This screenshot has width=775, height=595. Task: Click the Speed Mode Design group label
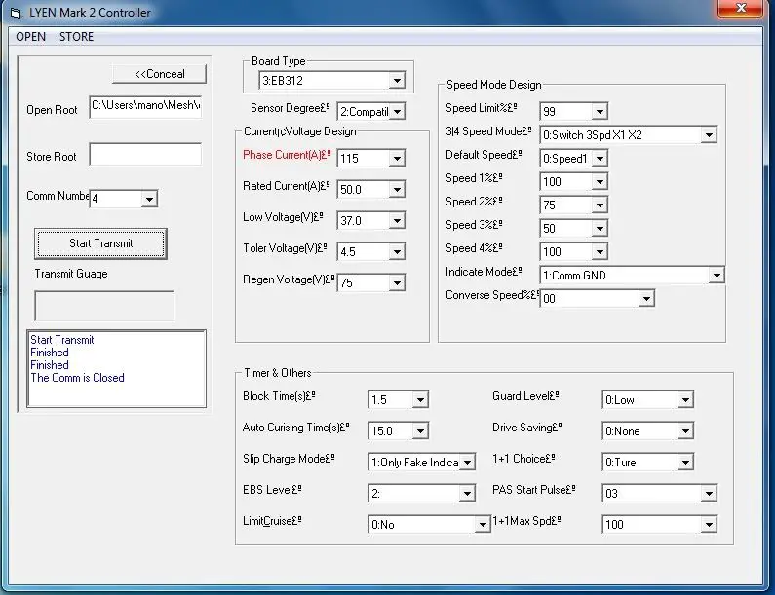click(494, 85)
